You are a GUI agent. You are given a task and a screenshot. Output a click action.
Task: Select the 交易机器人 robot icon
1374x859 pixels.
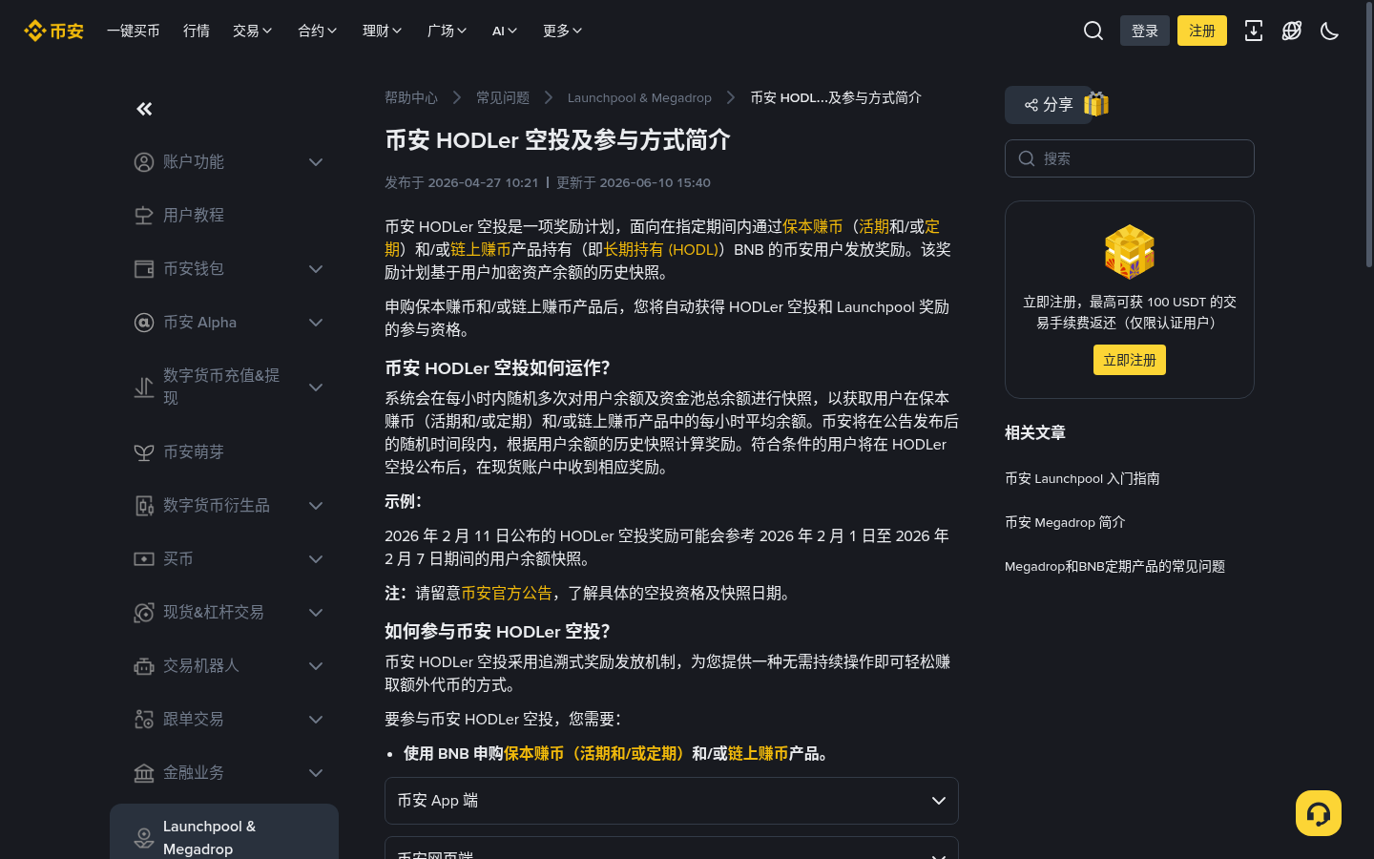coord(144,666)
